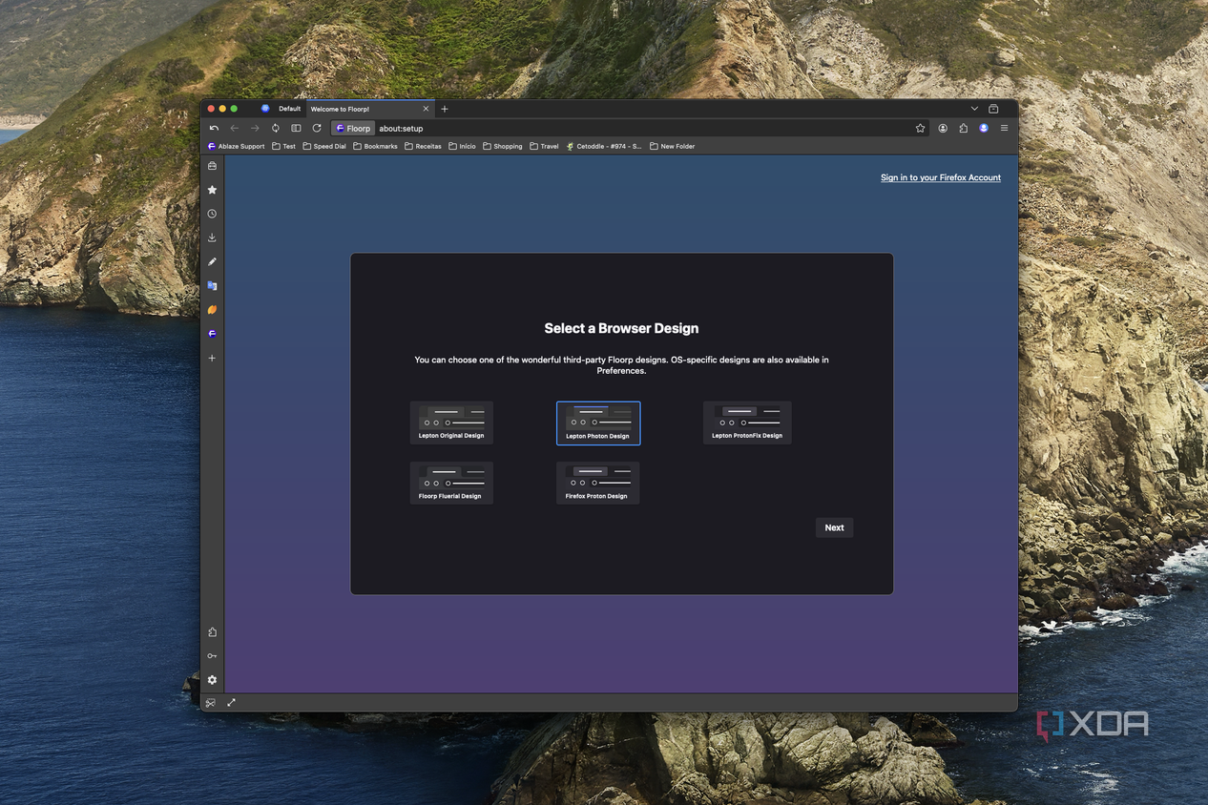Open the downloads panel in sidebar
The image size is (1208, 805).
tap(212, 237)
